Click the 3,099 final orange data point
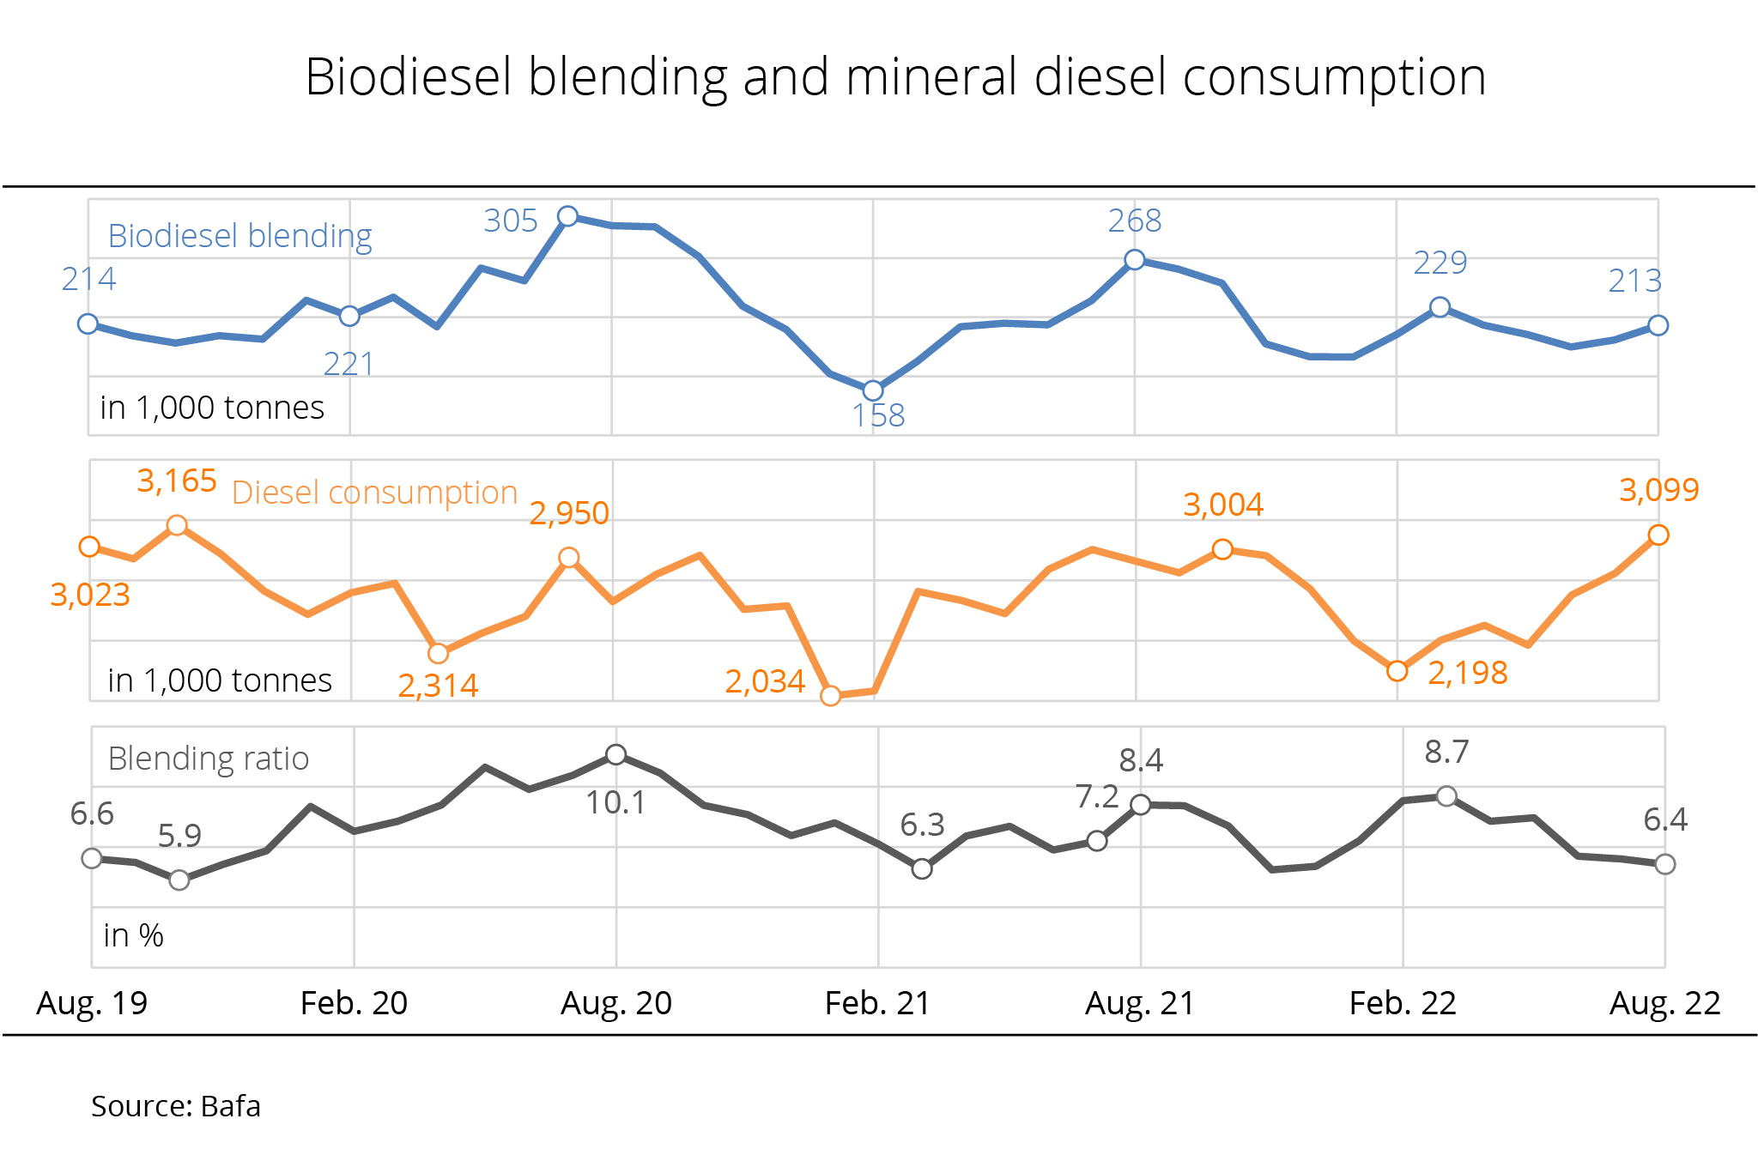The width and height of the screenshot is (1758, 1161). [x=1658, y=535]
